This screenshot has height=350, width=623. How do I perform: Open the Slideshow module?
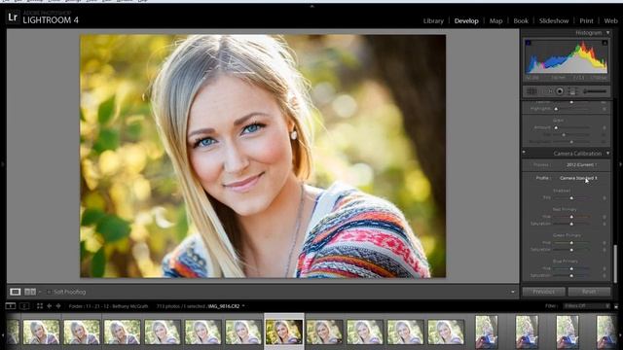[554, 20]
